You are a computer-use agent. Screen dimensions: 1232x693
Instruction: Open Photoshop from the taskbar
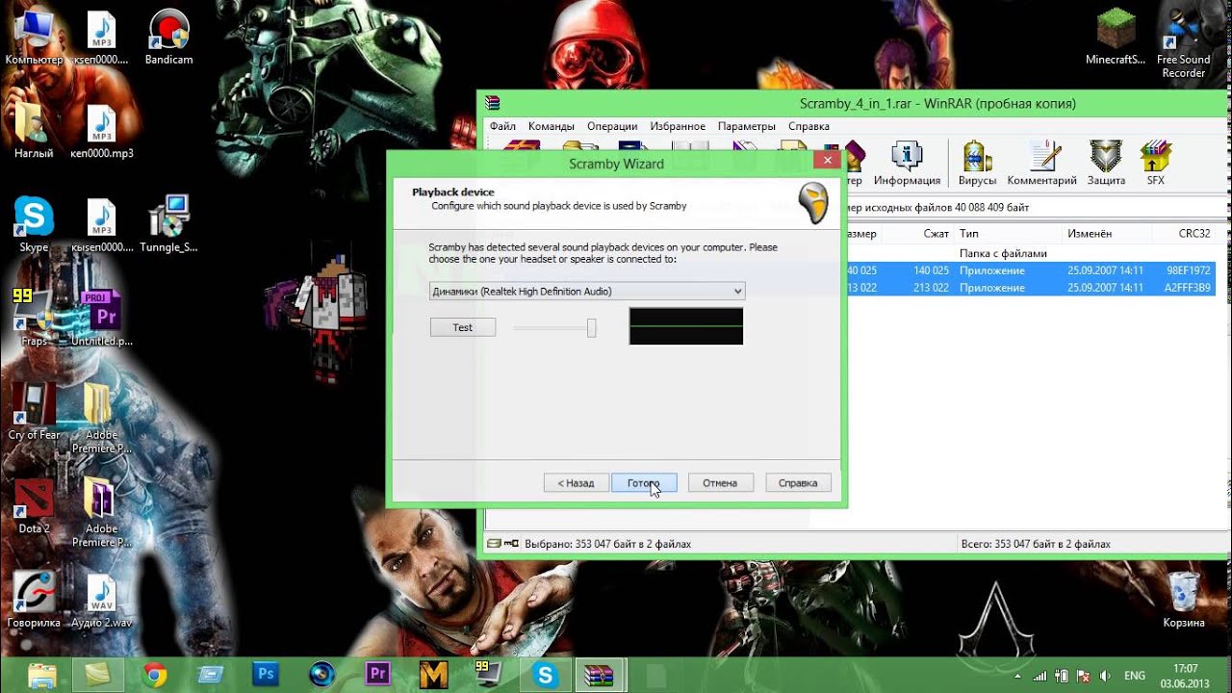pyautogui.click(x=266, y=675)
